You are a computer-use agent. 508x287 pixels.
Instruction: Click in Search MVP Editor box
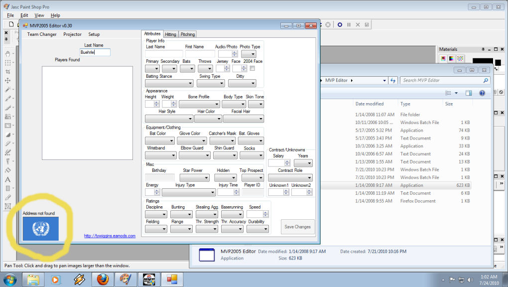[441, 80]
